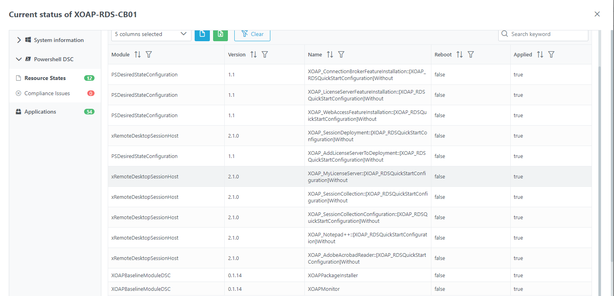Export the table to Excel

220,35
